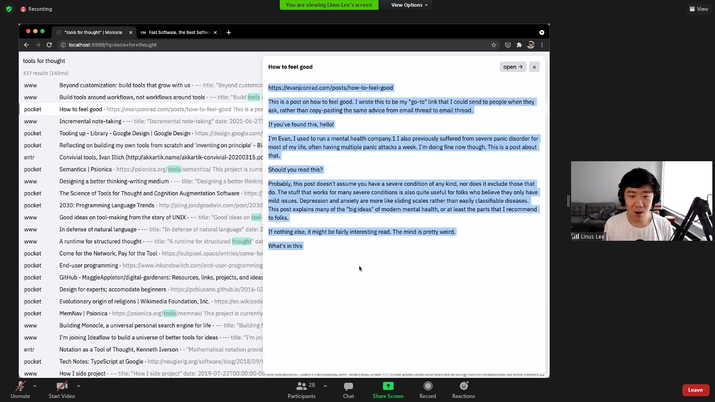
Task: Open the Participants panel
Action: [302, 389]
